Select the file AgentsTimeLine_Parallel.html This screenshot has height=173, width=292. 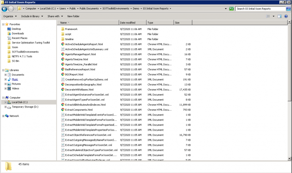click(x=81, y=64)
